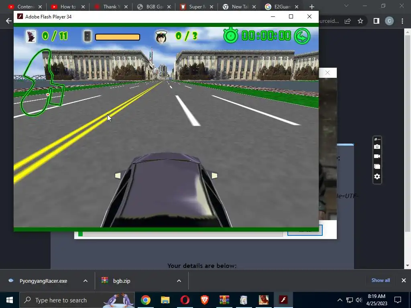Screen dimensions: 411x308
Task: Start recording with the video camera icon
Action: 377,156
